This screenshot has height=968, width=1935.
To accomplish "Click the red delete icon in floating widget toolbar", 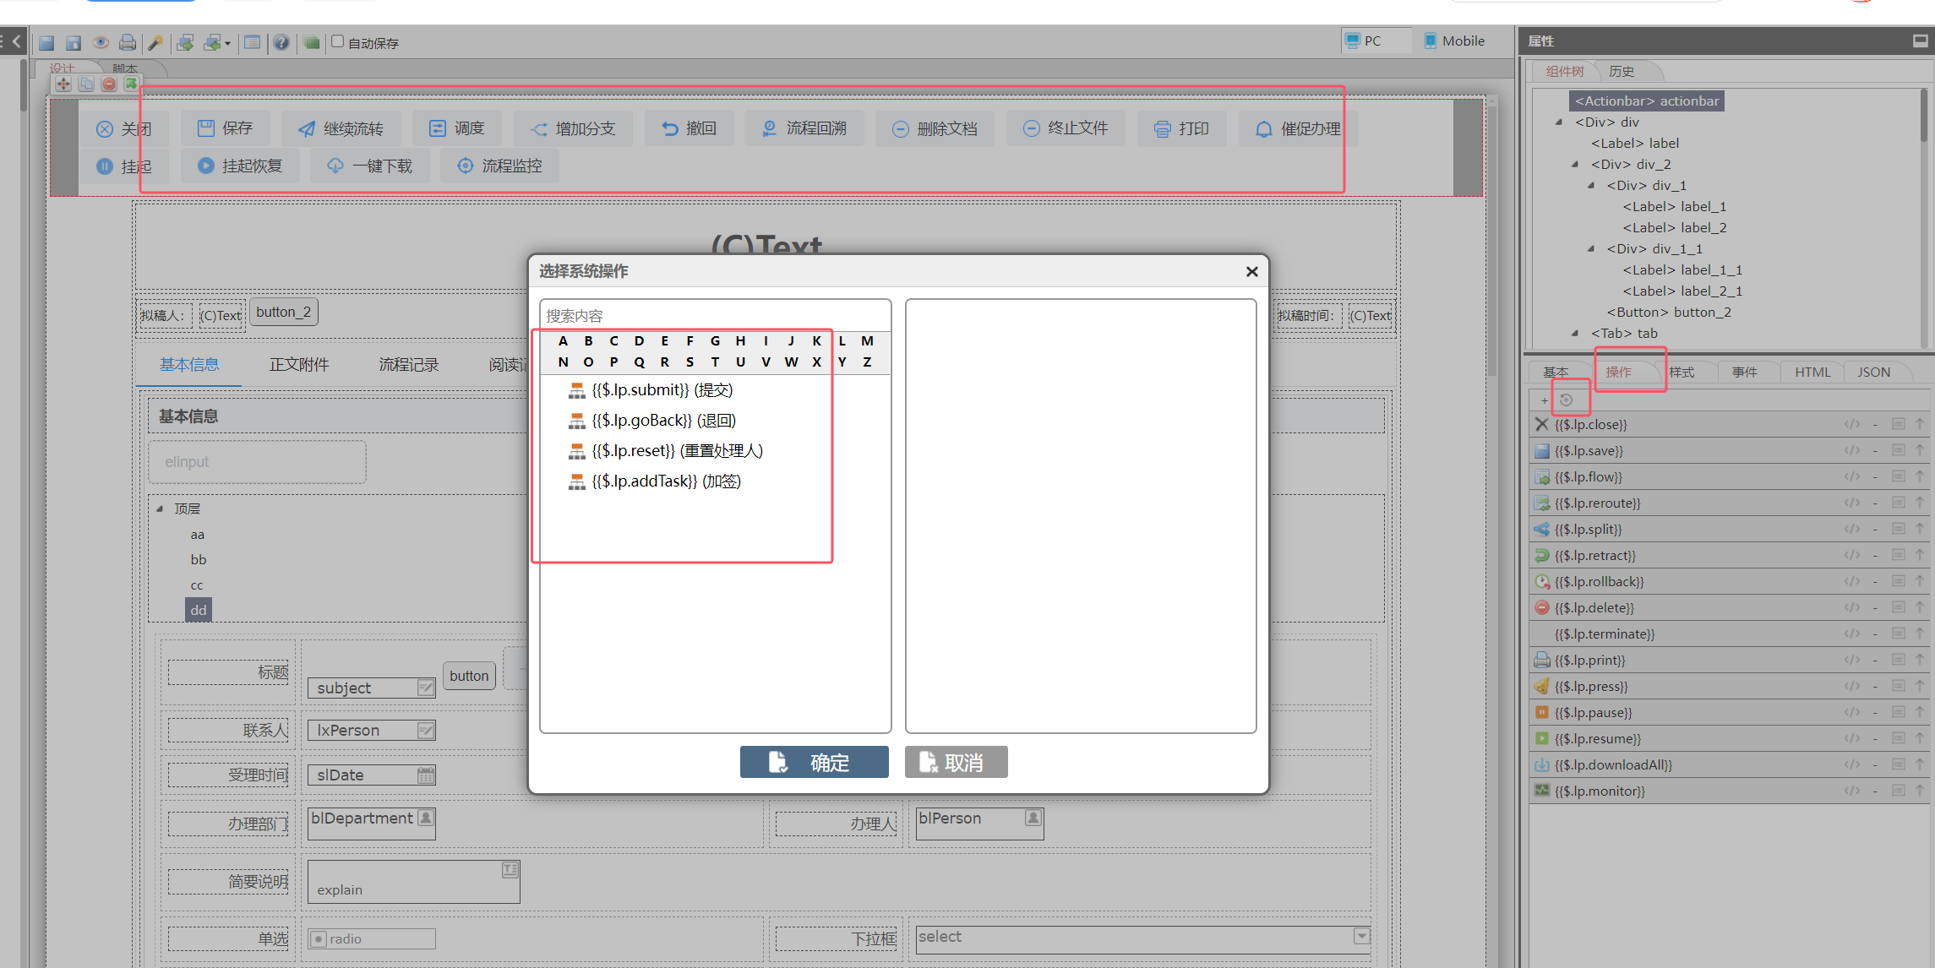I will point(109,84).
